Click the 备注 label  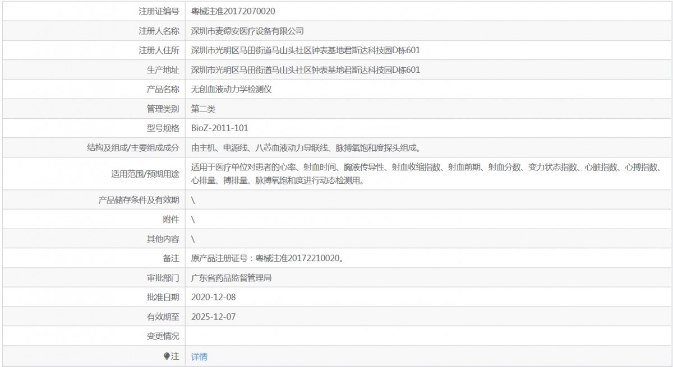coord(171,258)
